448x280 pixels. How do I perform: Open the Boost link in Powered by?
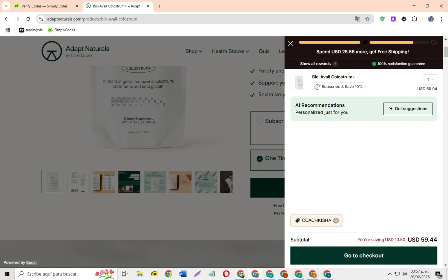(31, 262)
